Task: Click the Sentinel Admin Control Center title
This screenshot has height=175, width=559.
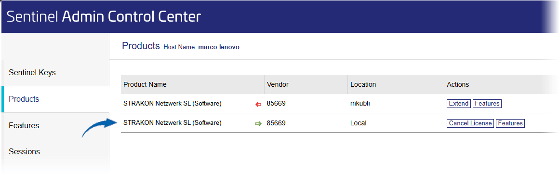Action: 104,16
